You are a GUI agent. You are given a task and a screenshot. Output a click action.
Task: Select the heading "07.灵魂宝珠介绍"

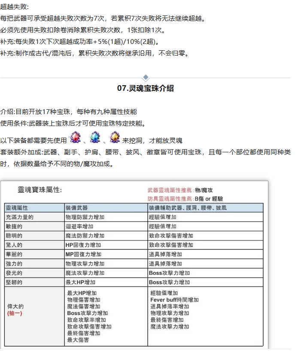click(146, 88)
